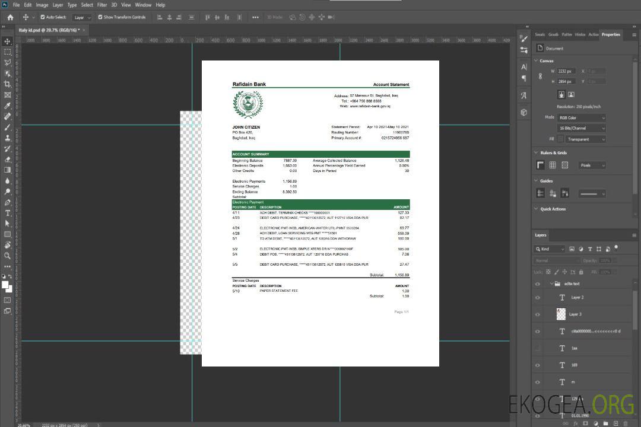
Task: Hide the '169' text layer
Action: 538,365
